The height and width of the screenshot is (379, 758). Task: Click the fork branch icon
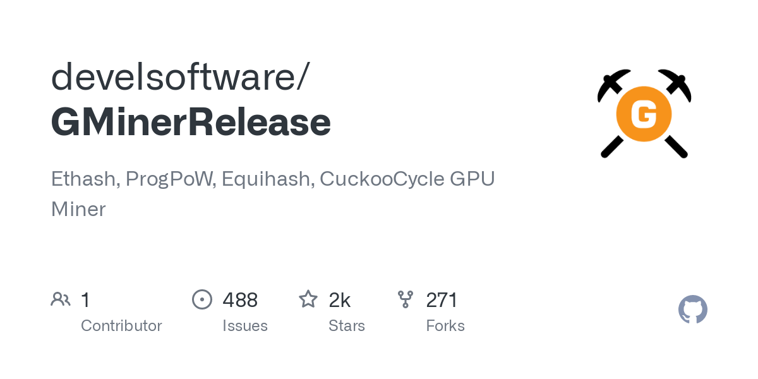406,299
